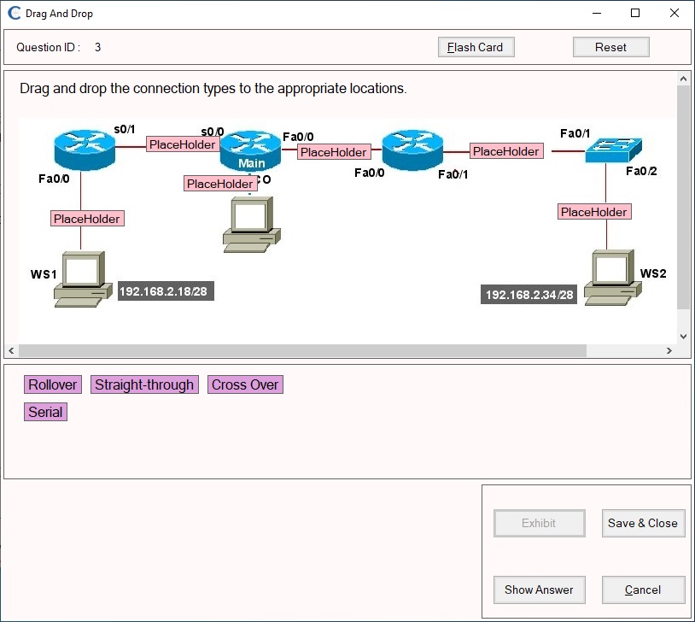The image size is (695, 622).
Task: Click the Flash Card button
Action: point(476,47)
